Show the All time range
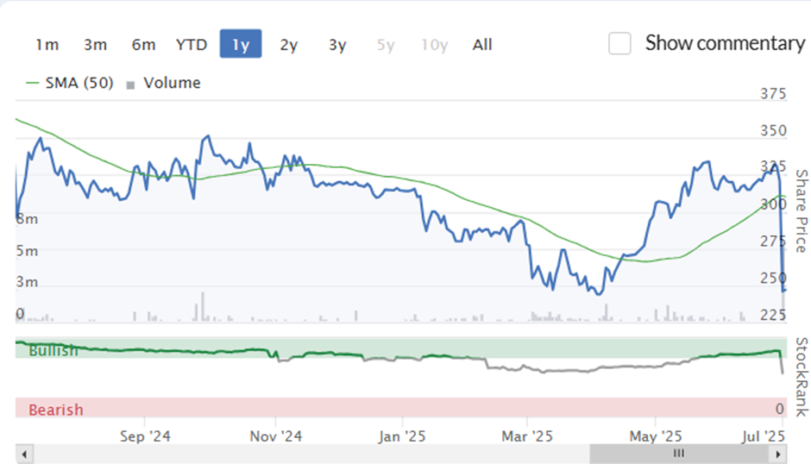The image size is (811, 464). click(482, 45)
